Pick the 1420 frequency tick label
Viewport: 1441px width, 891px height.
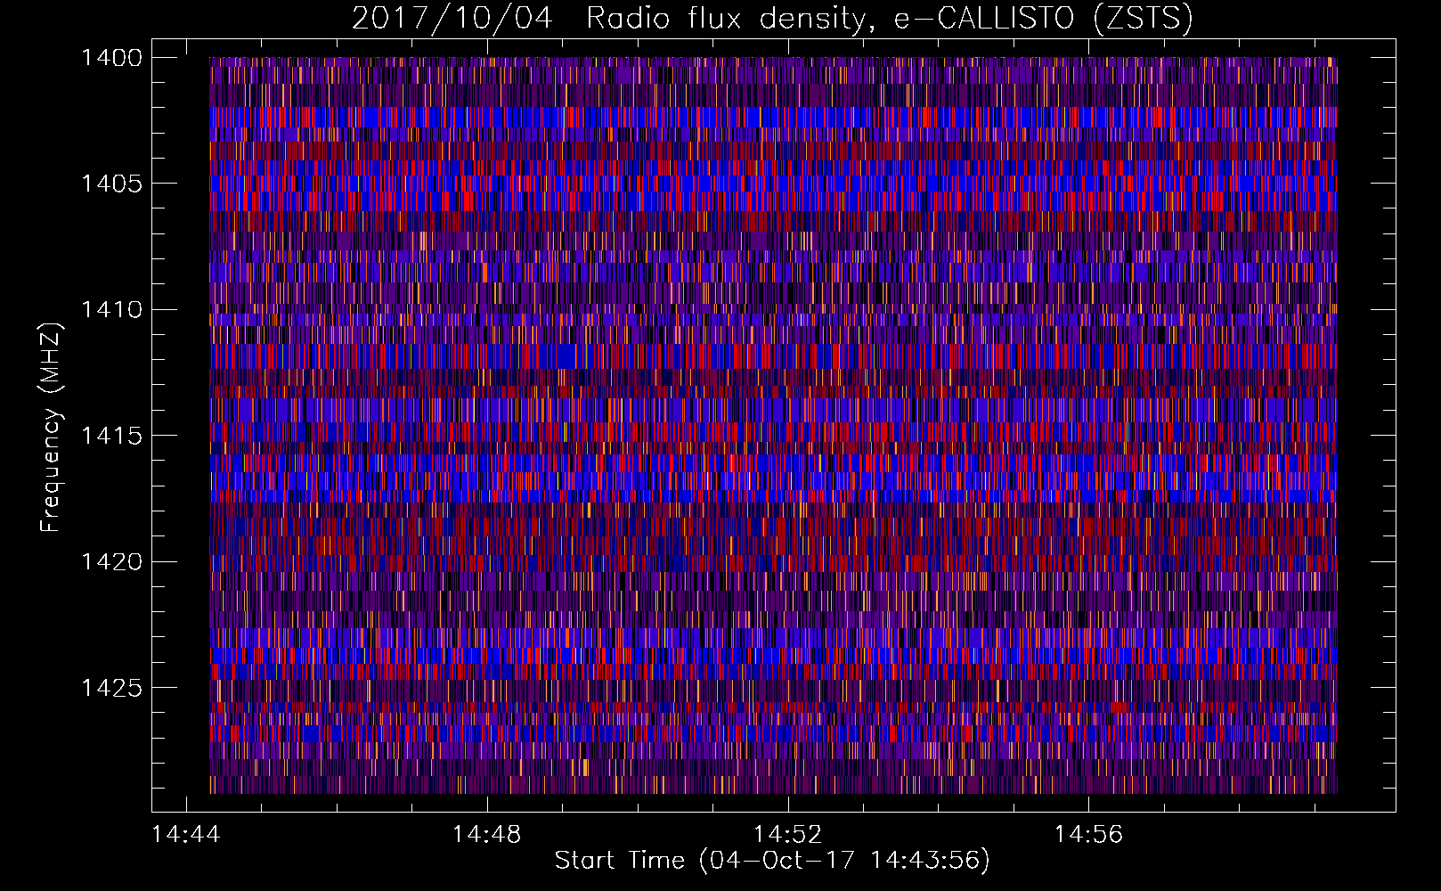click(112, 561)
